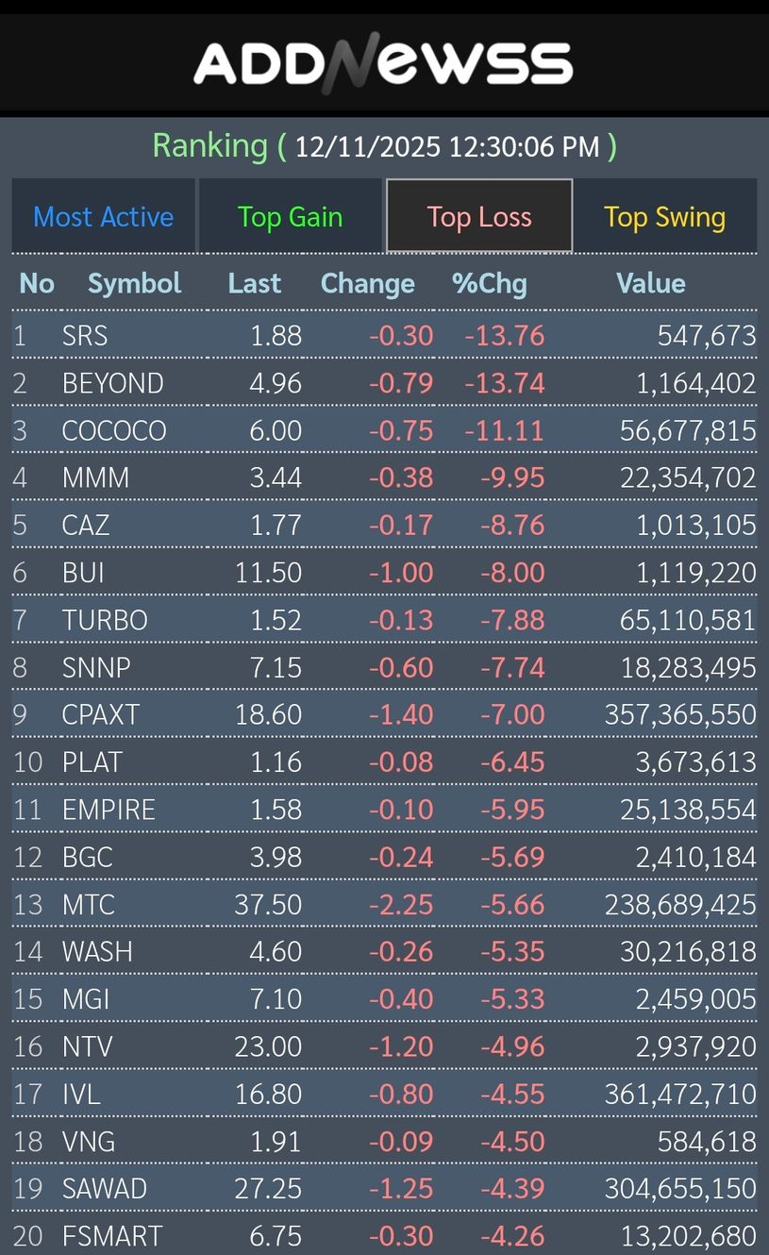Screen dimensions: 769x1255
Task: Select the FSMART row
Action: [x=111, y=1235]
